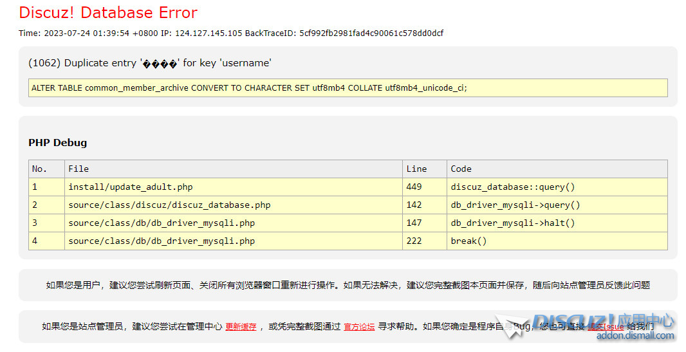The width and height of the screenshot is (686, 352).
Task: Follow the 官方论坛 link
Action: pos(359,327)
